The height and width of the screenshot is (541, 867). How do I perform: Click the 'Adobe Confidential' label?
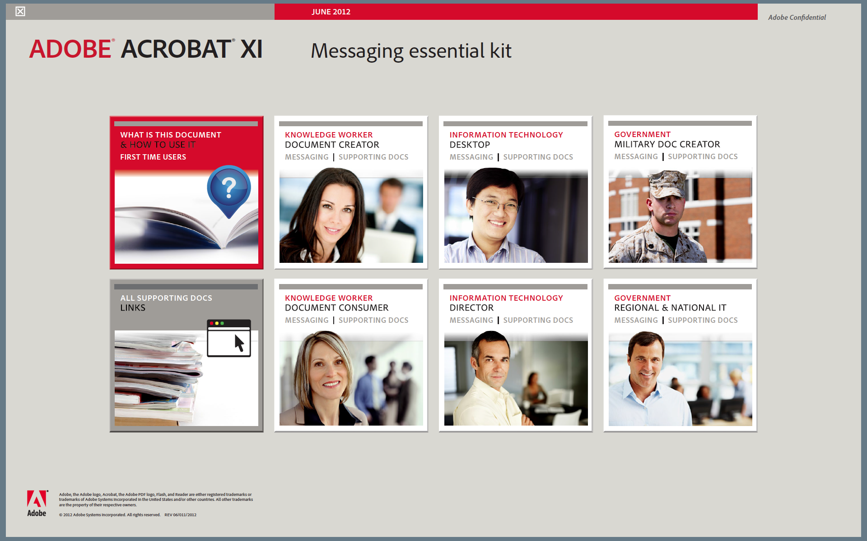[x=797, y=17]
